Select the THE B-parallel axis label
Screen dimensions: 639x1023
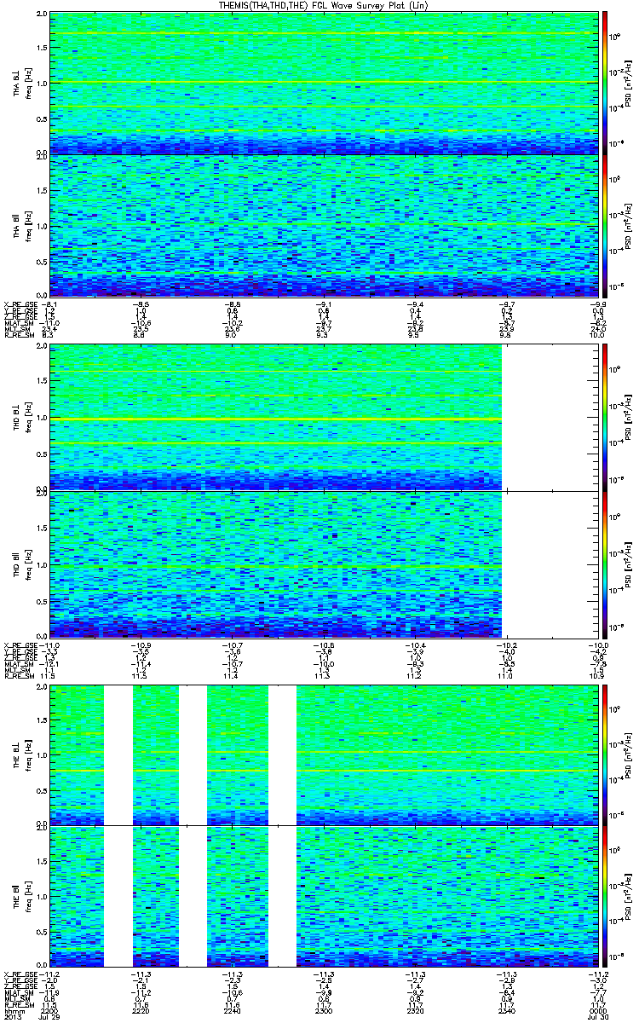[15, 896]
